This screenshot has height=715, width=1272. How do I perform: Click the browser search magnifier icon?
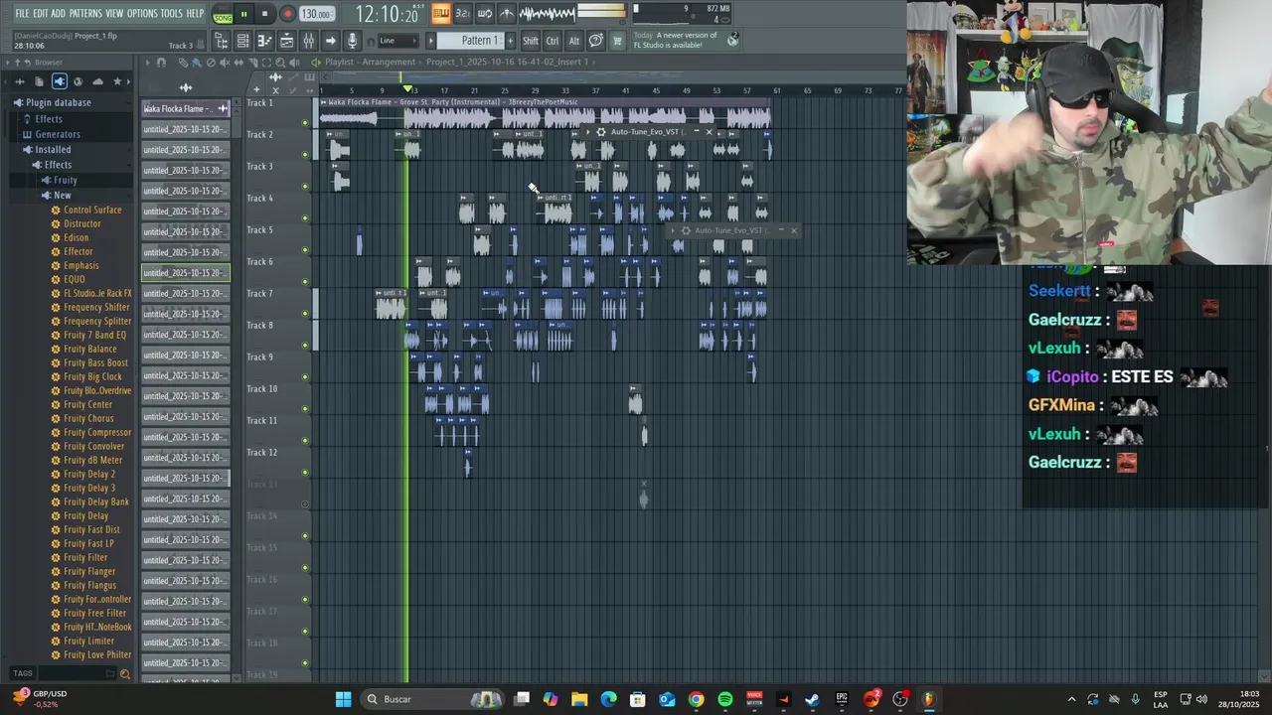[x=125, y=674]
